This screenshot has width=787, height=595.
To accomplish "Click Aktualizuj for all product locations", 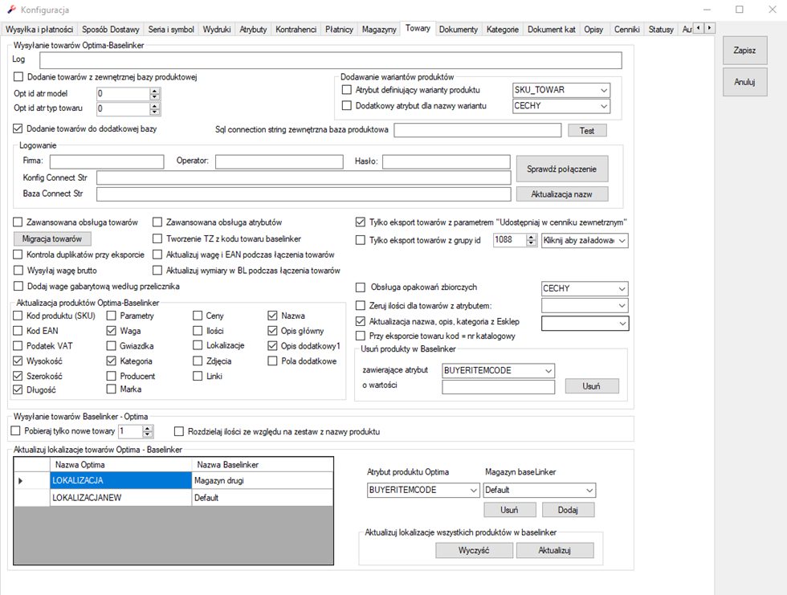I will [x=555, y=550].
